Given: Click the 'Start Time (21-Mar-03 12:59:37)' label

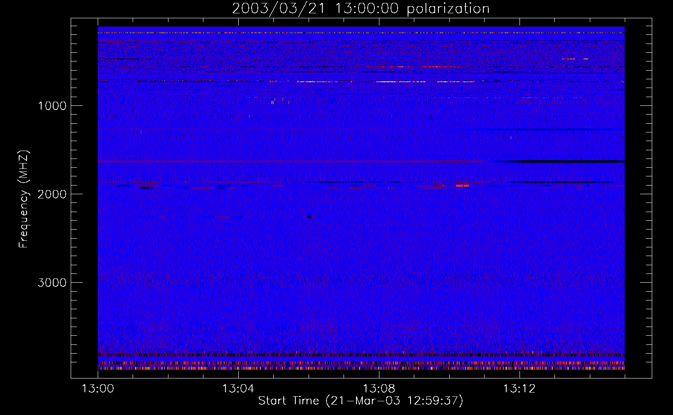Looking at the screenshot, I should click(361, 401).
